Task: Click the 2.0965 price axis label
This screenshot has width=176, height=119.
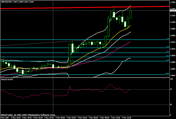Action: tap(173, 36)
